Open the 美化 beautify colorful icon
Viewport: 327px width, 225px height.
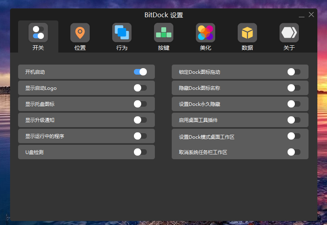click(206, 32)
